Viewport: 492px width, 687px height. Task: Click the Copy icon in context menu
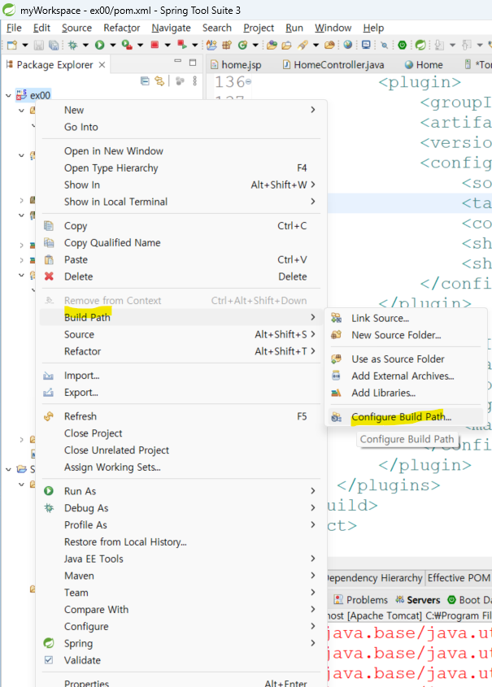pyautogui.click(x=49, y=226)
